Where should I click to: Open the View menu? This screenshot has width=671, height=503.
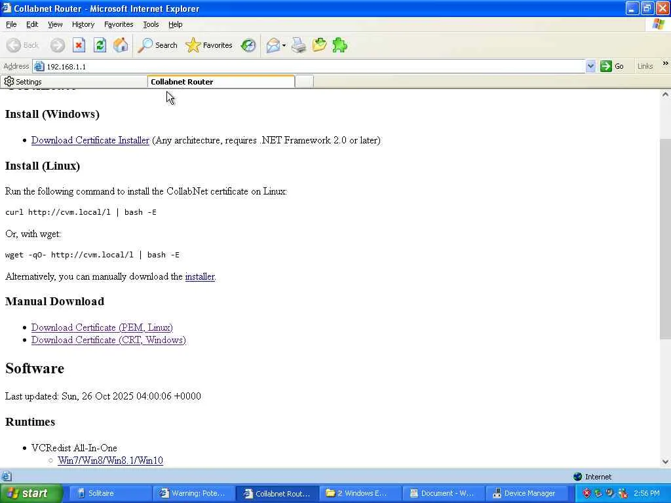pyautogui.click(x=55, y=24)
